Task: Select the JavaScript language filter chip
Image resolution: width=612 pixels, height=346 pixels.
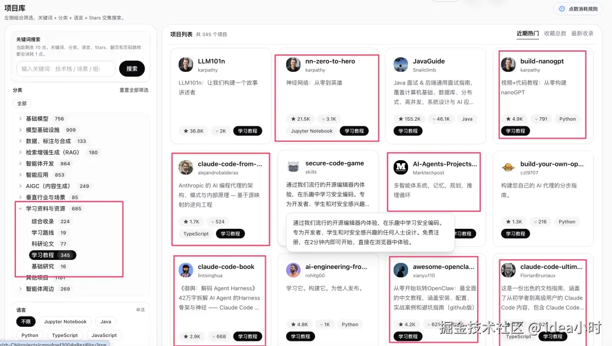Action: (x=104, y=335)
